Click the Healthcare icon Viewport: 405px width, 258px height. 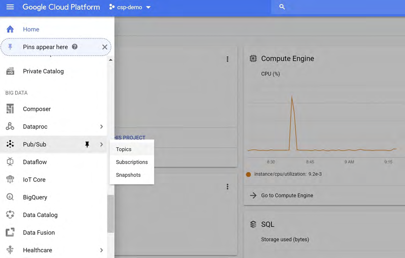point(10,250)
